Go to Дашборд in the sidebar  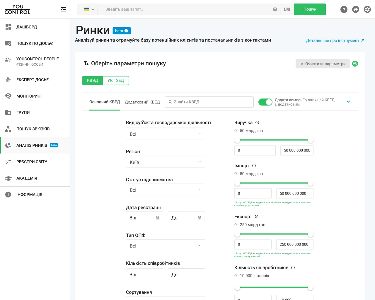35,27
